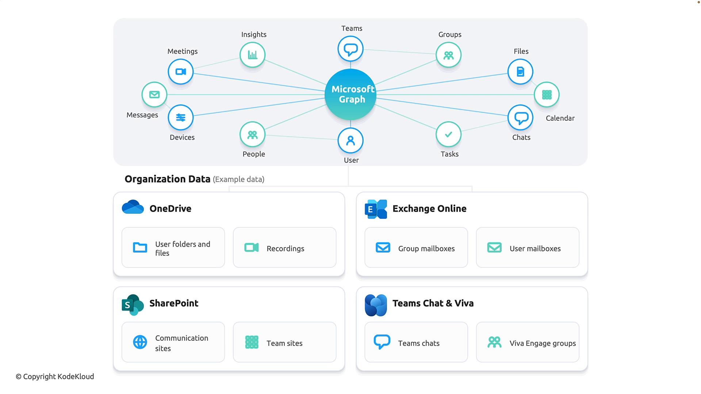701x394 pixels.
Task: Click the Chats text label
Action: 521,138
